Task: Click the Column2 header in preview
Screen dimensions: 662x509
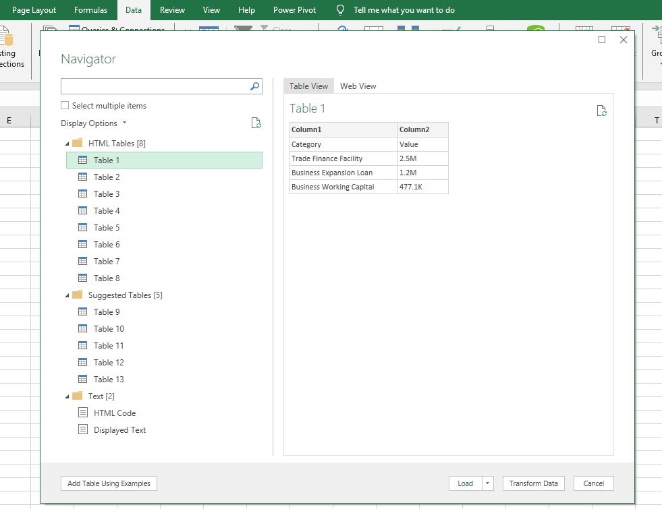Action: point(423,129)
